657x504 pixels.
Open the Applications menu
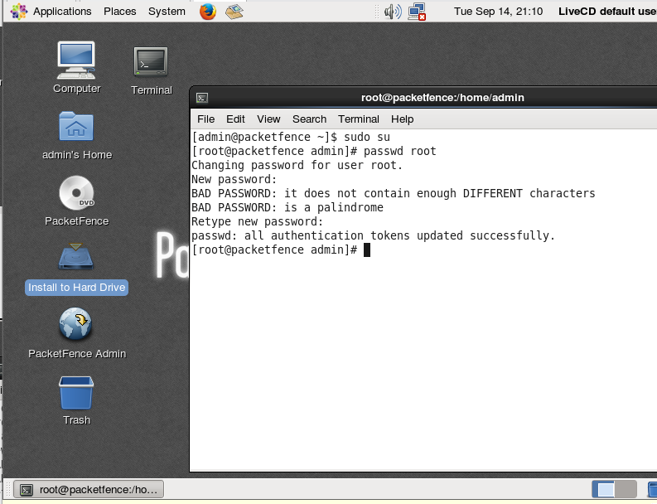pos(62,12)
